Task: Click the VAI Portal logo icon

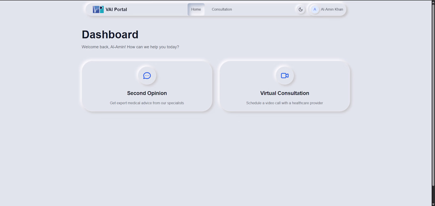Action: tap(98, 9)
